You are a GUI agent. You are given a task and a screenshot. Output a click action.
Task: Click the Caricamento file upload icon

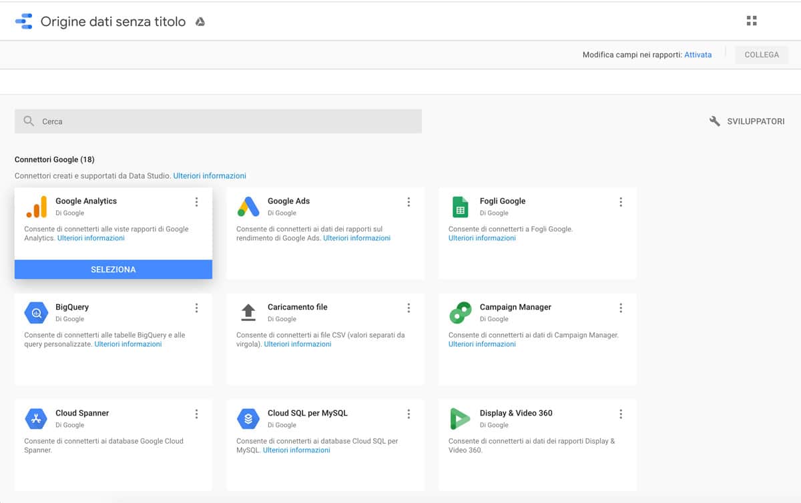pos(248,312)
